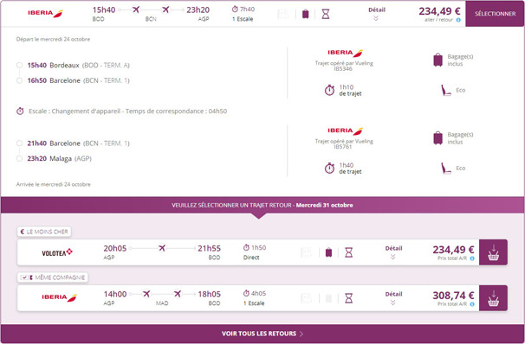Click the stopwatch icon beside 1h40 de trajet
Image resolution: width=525 pixels, height=344 pixels.
coord(329,168)
